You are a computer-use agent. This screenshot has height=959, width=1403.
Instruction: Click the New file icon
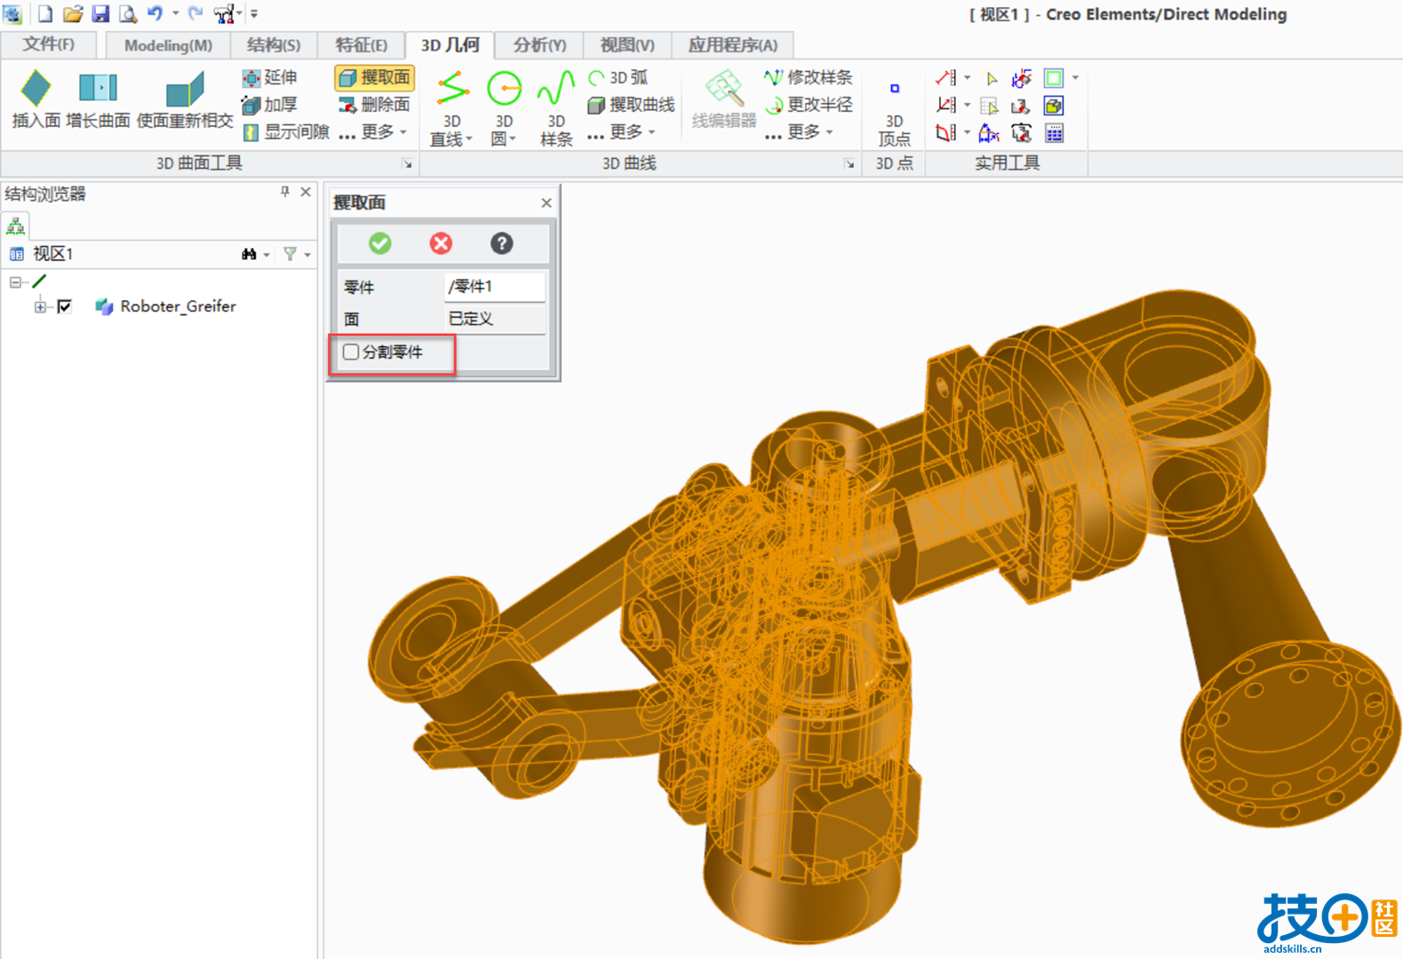pyautogui.click(x=45, y=13)
